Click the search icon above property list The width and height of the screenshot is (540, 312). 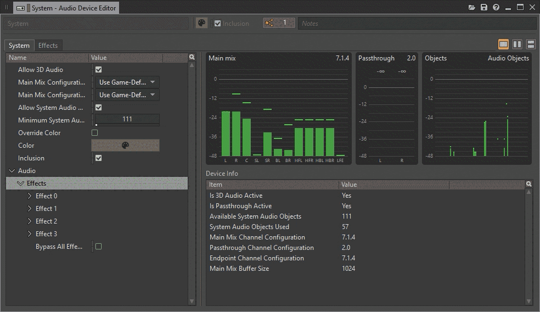pos(192,57)
